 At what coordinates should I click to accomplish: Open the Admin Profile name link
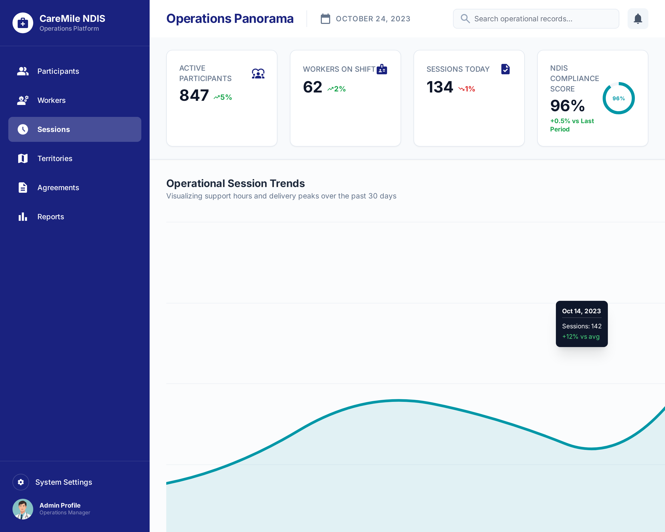[x=60, y=505]
